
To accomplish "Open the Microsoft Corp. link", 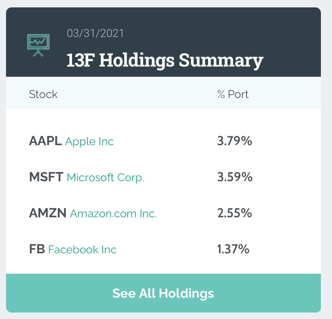I will point(106,178).
